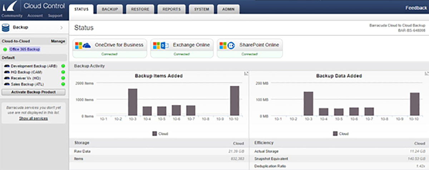Click the Raw Data value 21.39 GB

[236, 151]
